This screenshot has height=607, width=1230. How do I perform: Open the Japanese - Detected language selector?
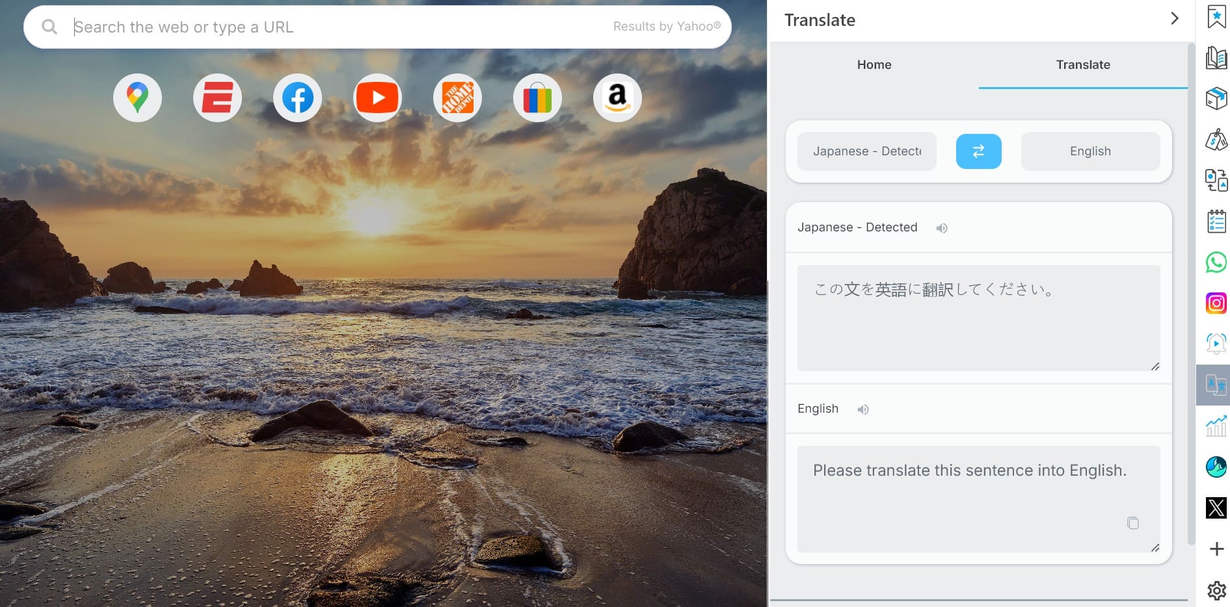(x=866, y=151)
